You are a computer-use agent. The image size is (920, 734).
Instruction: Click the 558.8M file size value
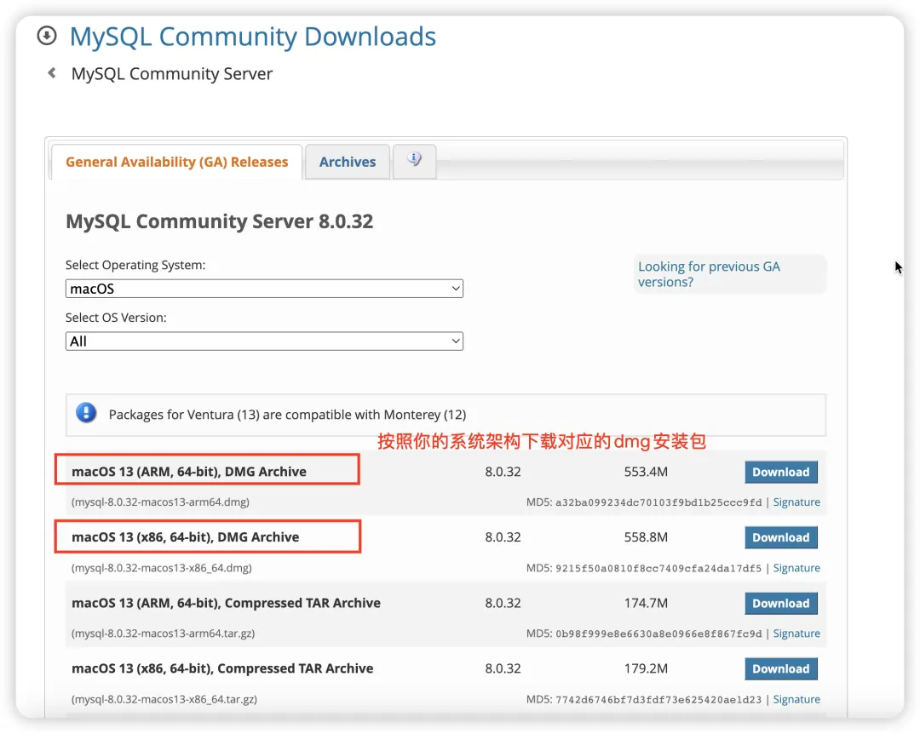point(646,537)
